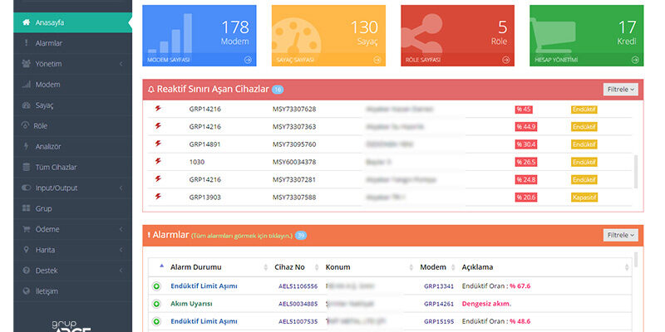Expand green plus on AEL51106556 alarm row

tap(155, 286)
